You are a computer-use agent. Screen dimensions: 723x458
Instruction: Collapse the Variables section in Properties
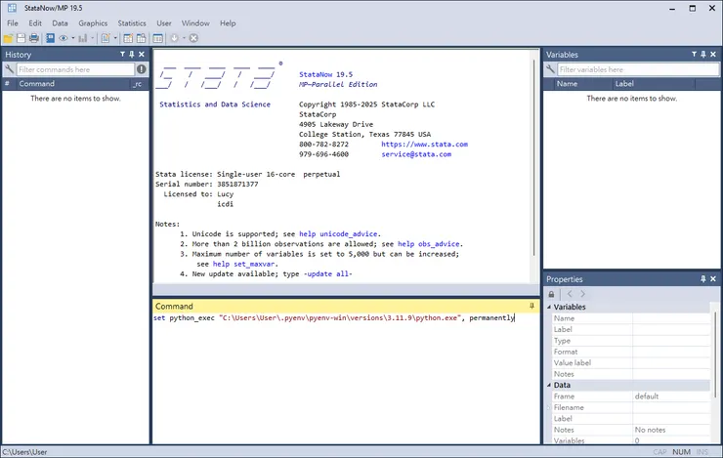(549, 307)
